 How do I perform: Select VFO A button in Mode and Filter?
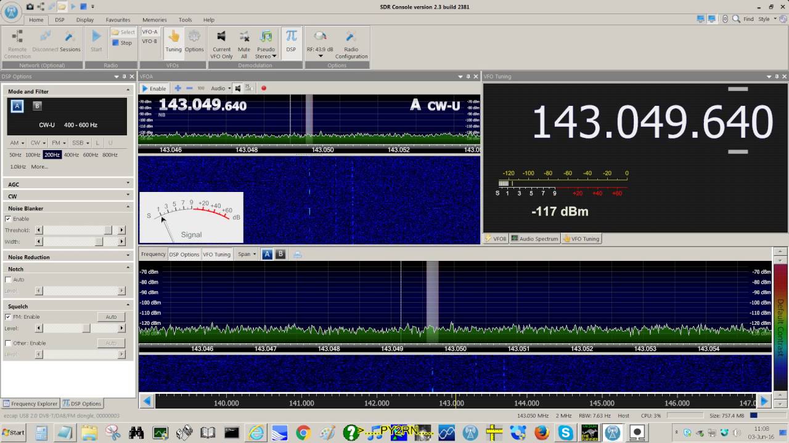(17, 106)
